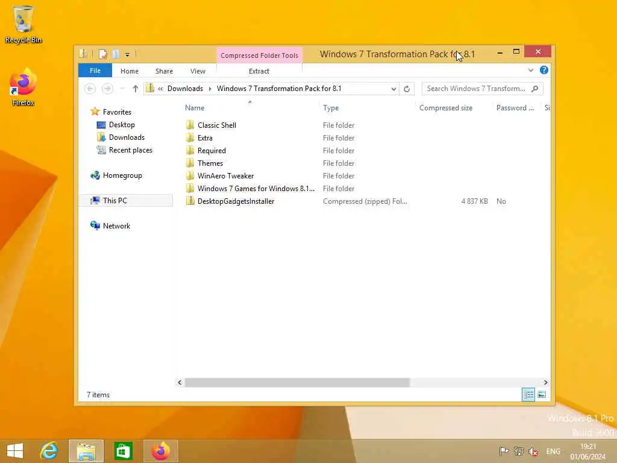The width and height of the screenshot is (617, 463).
Task: Sort by Compressed size column header
Action: click(x=446, y=108)
